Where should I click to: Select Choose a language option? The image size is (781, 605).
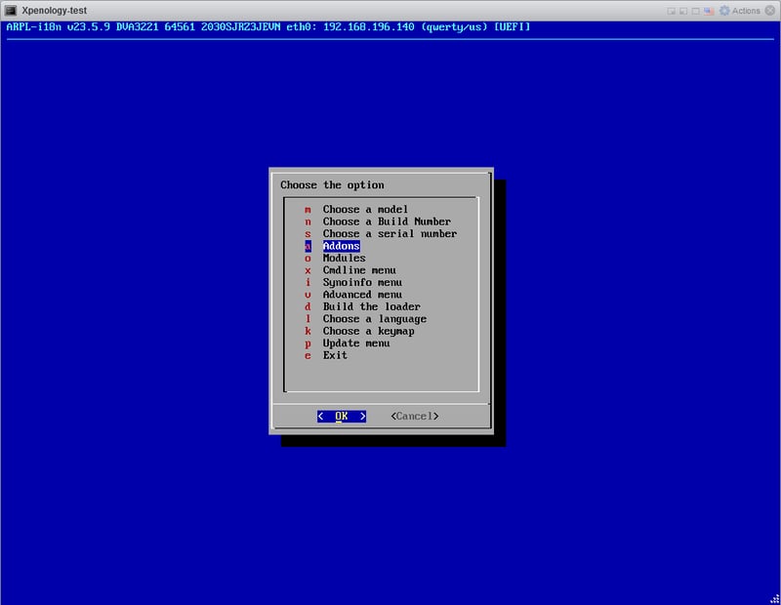tap(374, 319)
